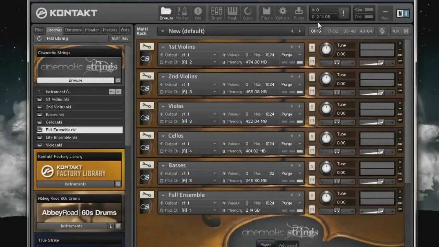Switch to the Modules tab
Screen dimensions: 439x247
[x=110, y=30]
